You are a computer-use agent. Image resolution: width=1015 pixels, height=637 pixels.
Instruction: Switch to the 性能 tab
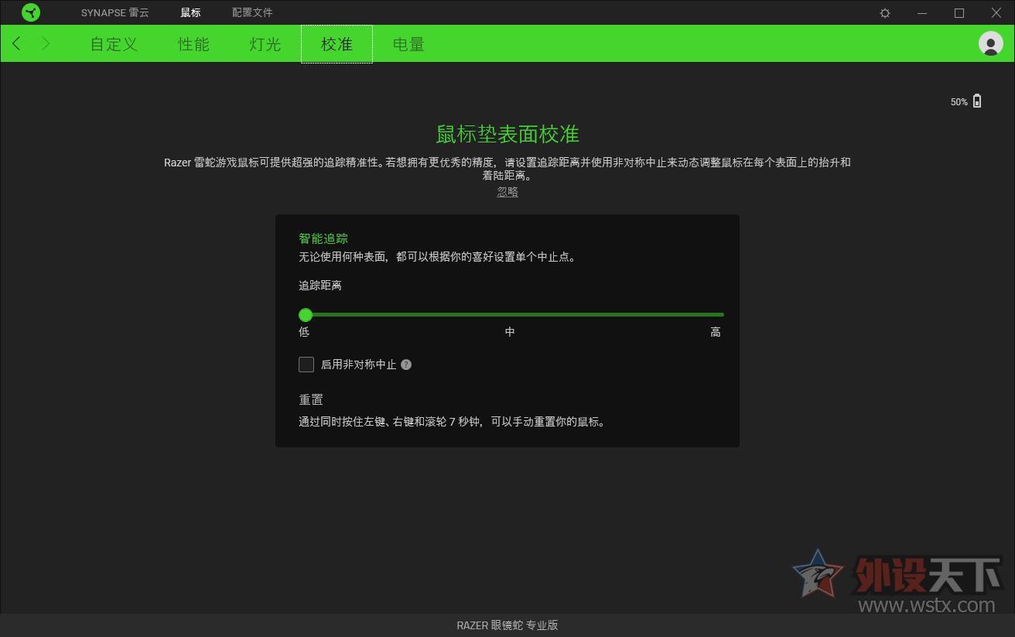(193, 44)
